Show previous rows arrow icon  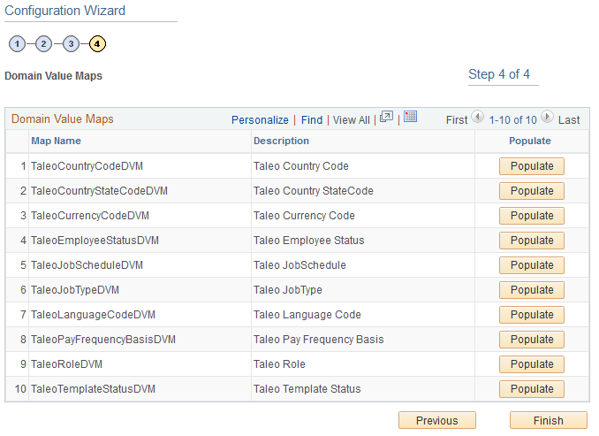pos(477,116)
